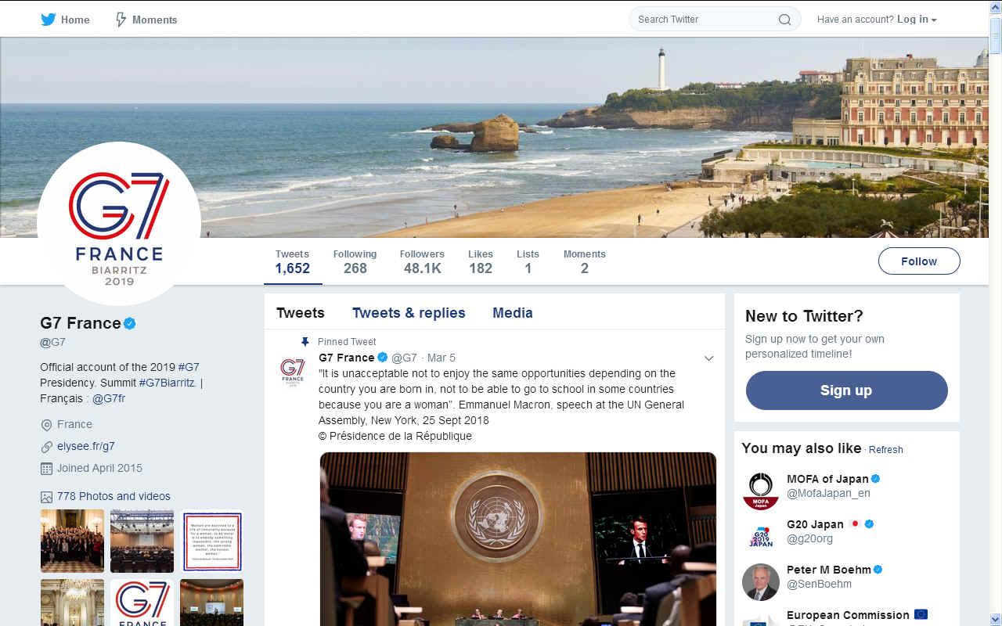Click the Home link in navbar
The image size is (1002, 626).
(x=75, y=20)
